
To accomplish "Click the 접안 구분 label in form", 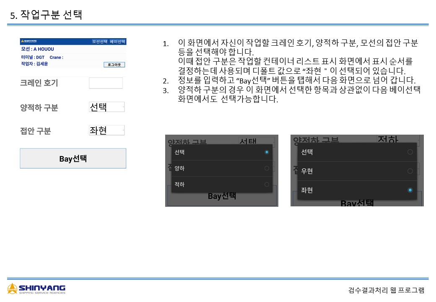I will coord(35,131).
